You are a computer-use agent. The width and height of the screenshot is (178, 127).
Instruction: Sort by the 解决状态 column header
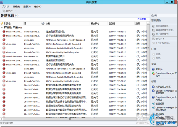[99, 24]
